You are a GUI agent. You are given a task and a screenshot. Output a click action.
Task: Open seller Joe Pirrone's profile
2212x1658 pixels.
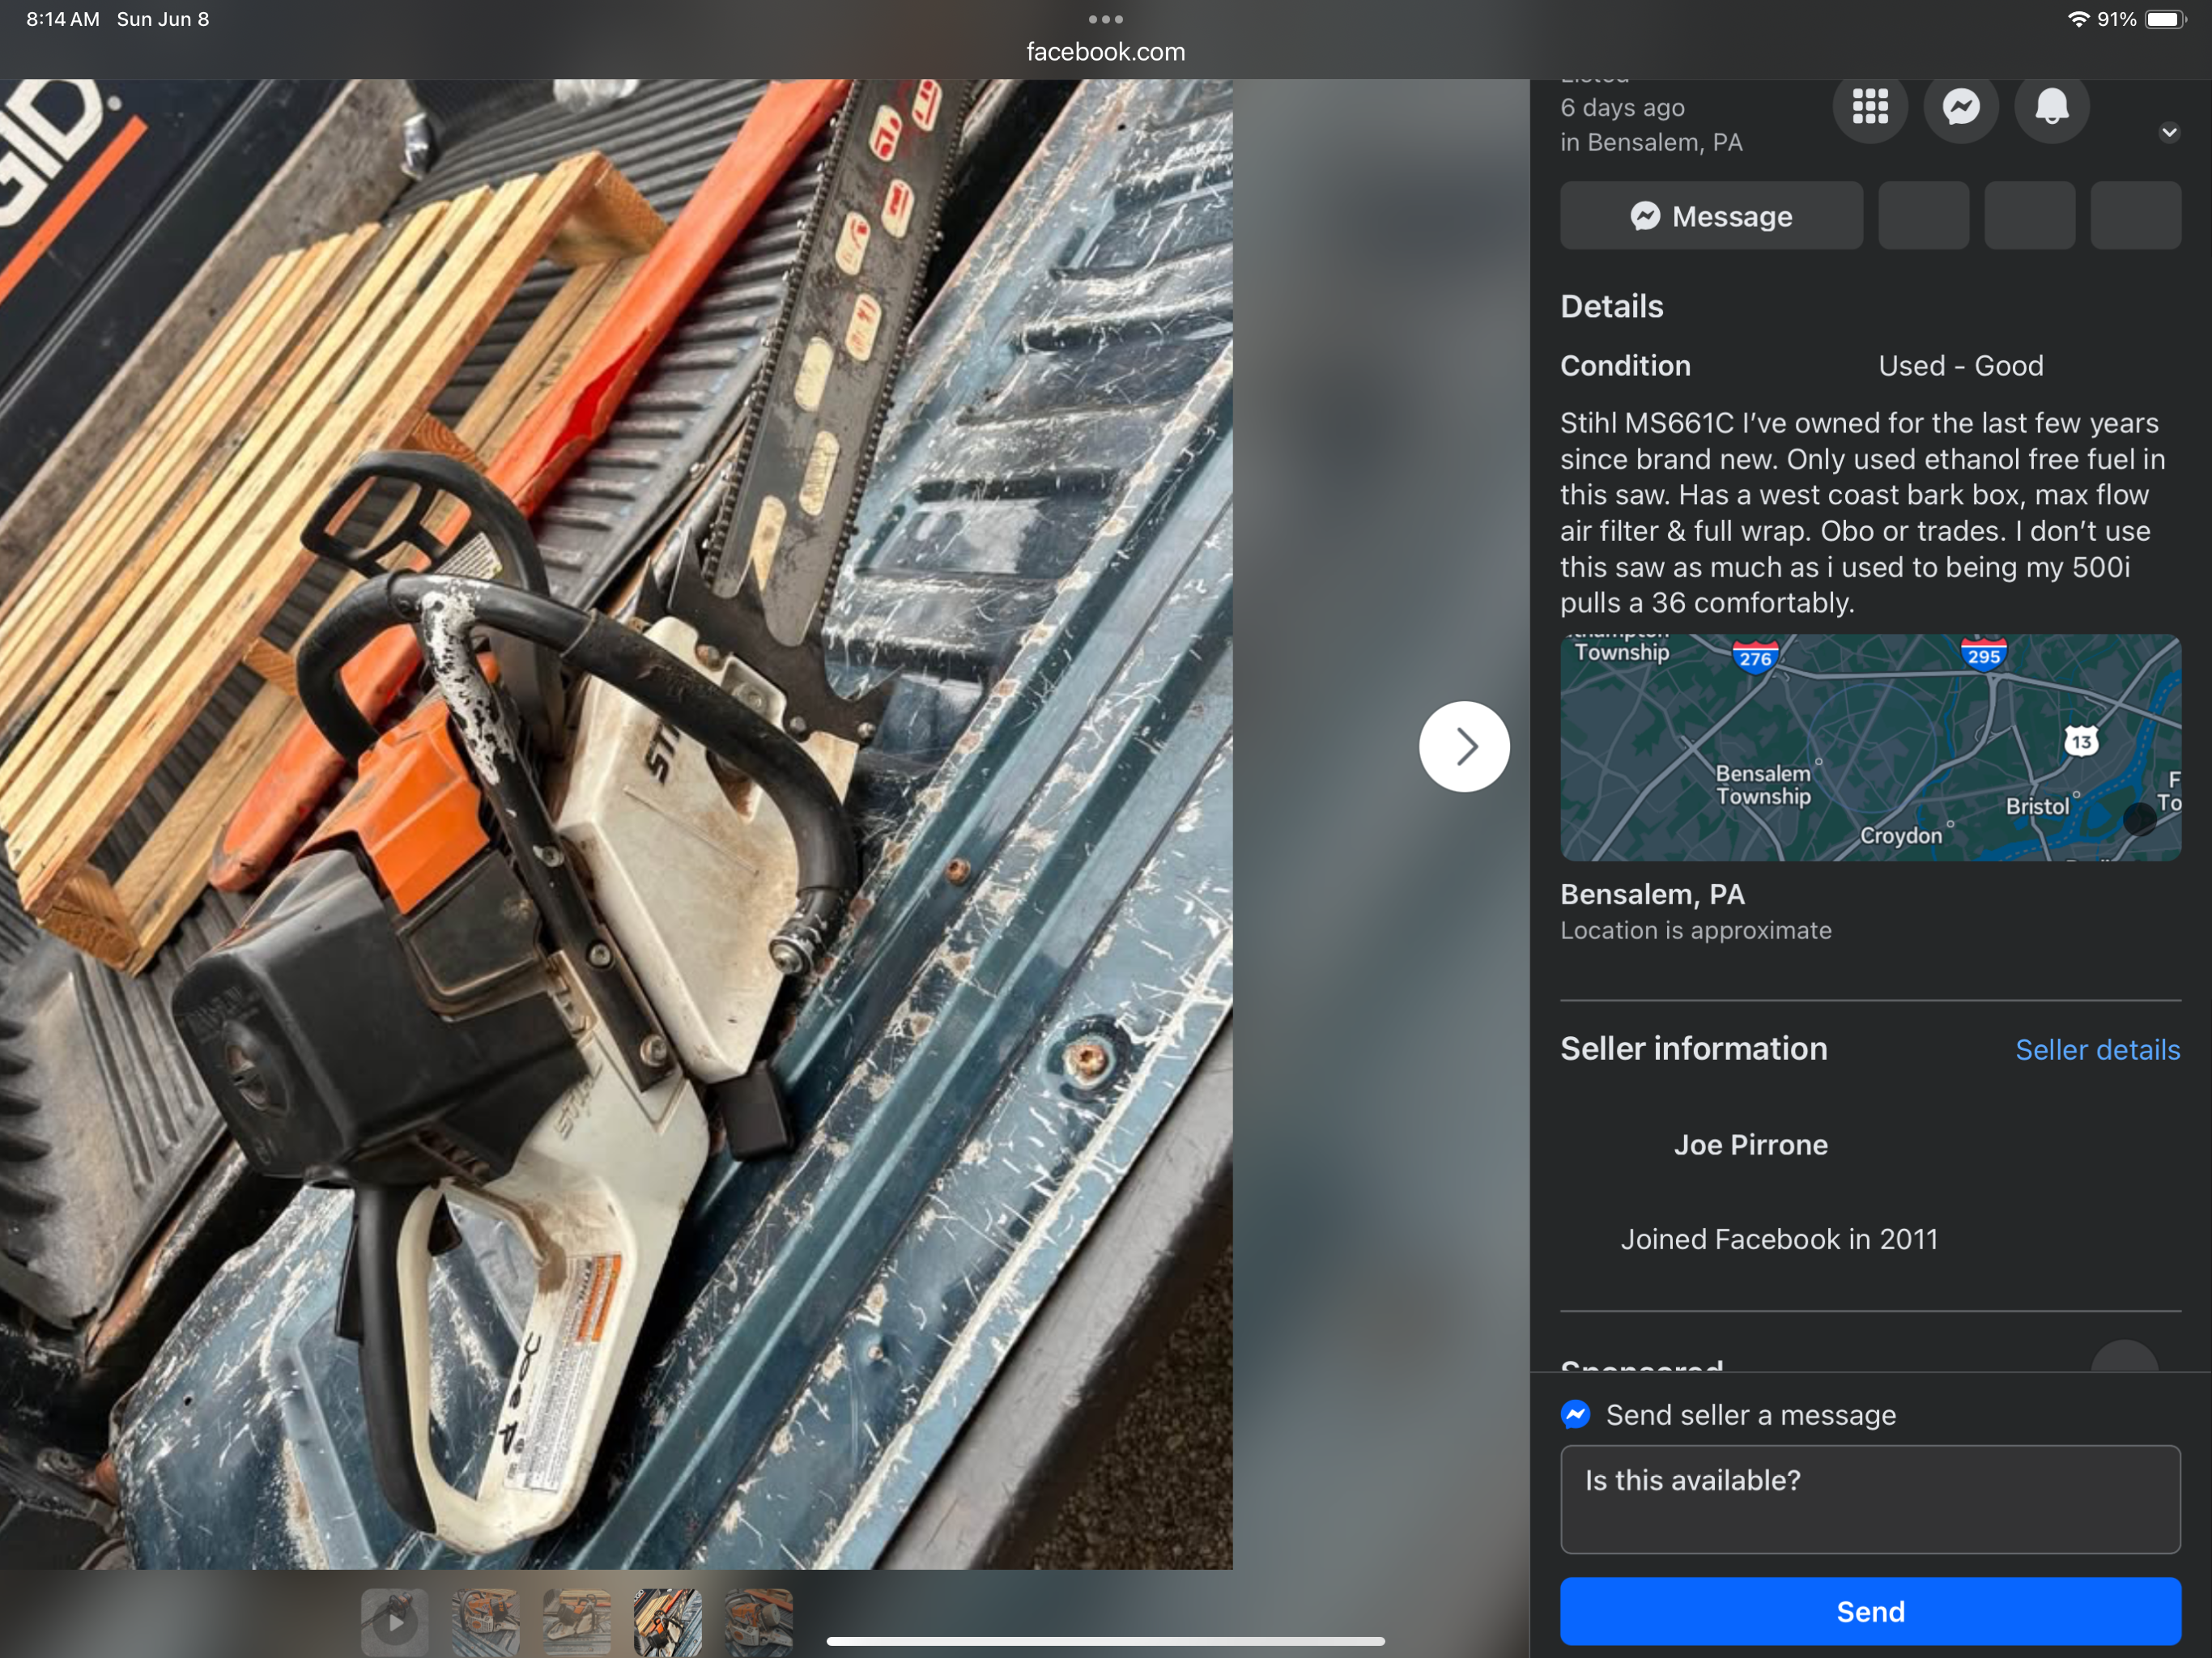[1750, 1145]
